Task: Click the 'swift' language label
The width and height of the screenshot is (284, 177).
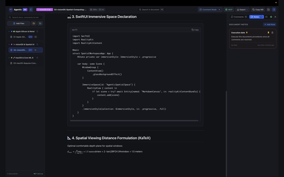Action: pos(75,30)
